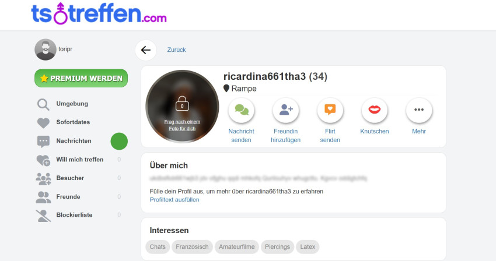Open toripr user avatar
This screenshot has width=496, height=261.
click(x=46, y=50)
